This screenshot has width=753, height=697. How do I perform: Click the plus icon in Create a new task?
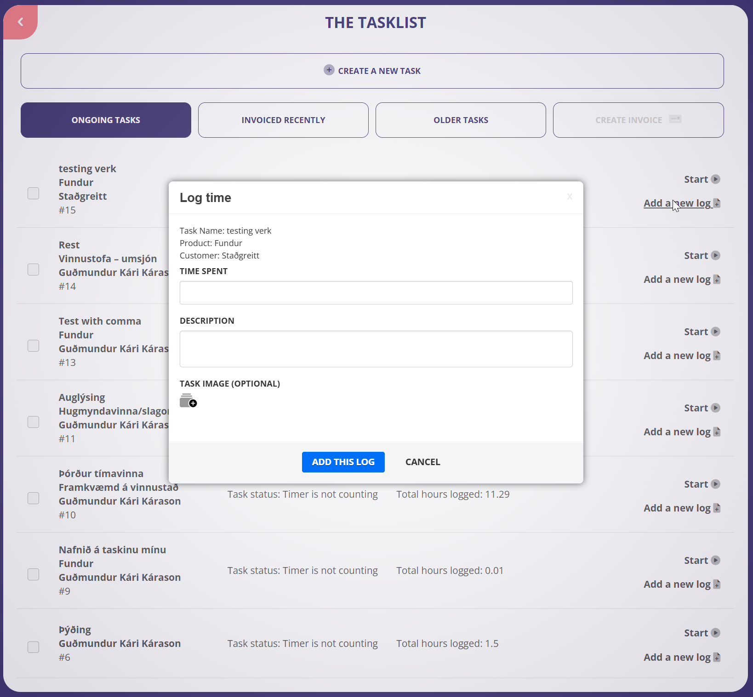329,70
